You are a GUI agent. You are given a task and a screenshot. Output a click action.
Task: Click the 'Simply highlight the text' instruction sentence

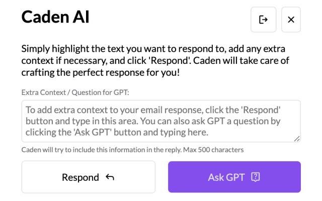click(x=101, y=49)
